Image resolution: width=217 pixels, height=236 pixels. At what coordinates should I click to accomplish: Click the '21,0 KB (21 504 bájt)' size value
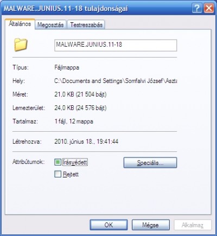pos(80,94)
